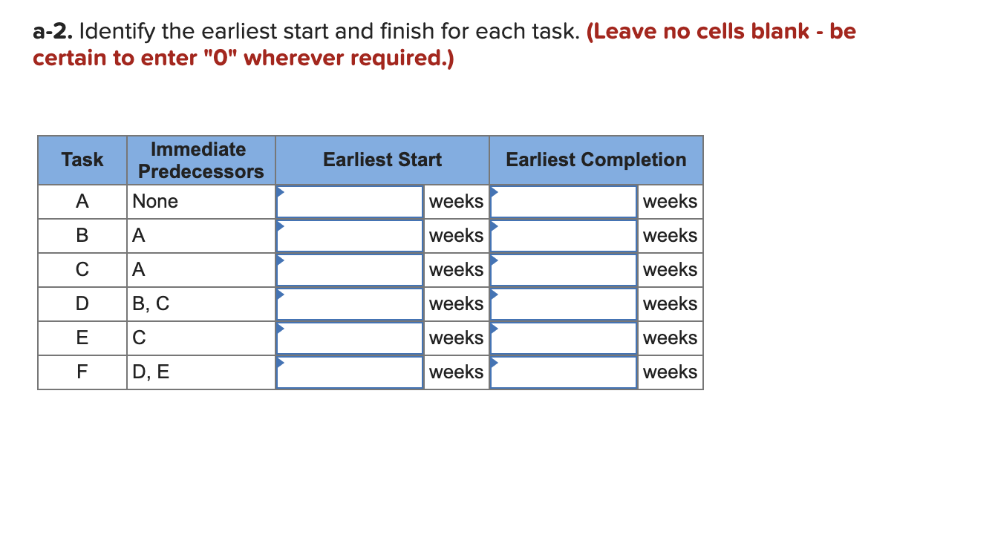Select the Earliest Start field for Task F
Image resolution: width=995 pixels, height=543 pixels.
(x=349, y=372)
